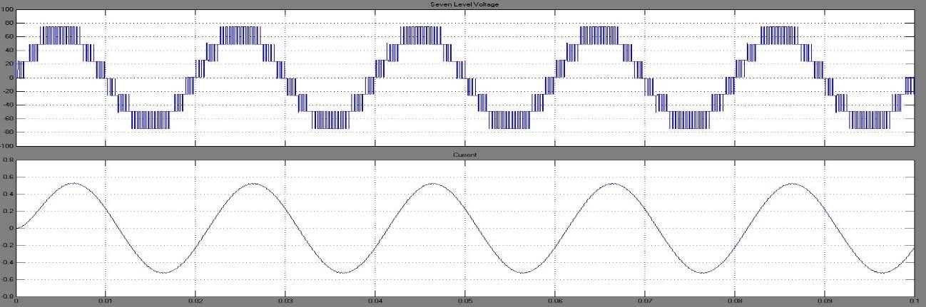This screenshot has height=307, width=926.
Task: Click the 0.02 time-axis tick label
Action: (195, 302)
